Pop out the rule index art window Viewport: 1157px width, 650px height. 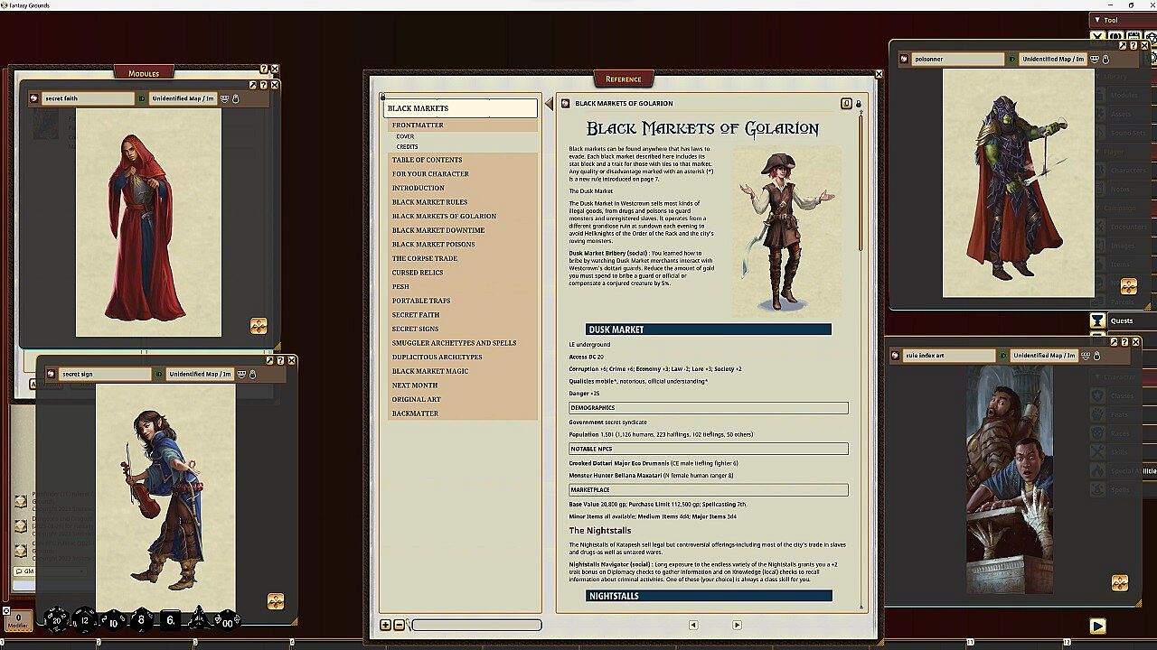point(1114,342)
